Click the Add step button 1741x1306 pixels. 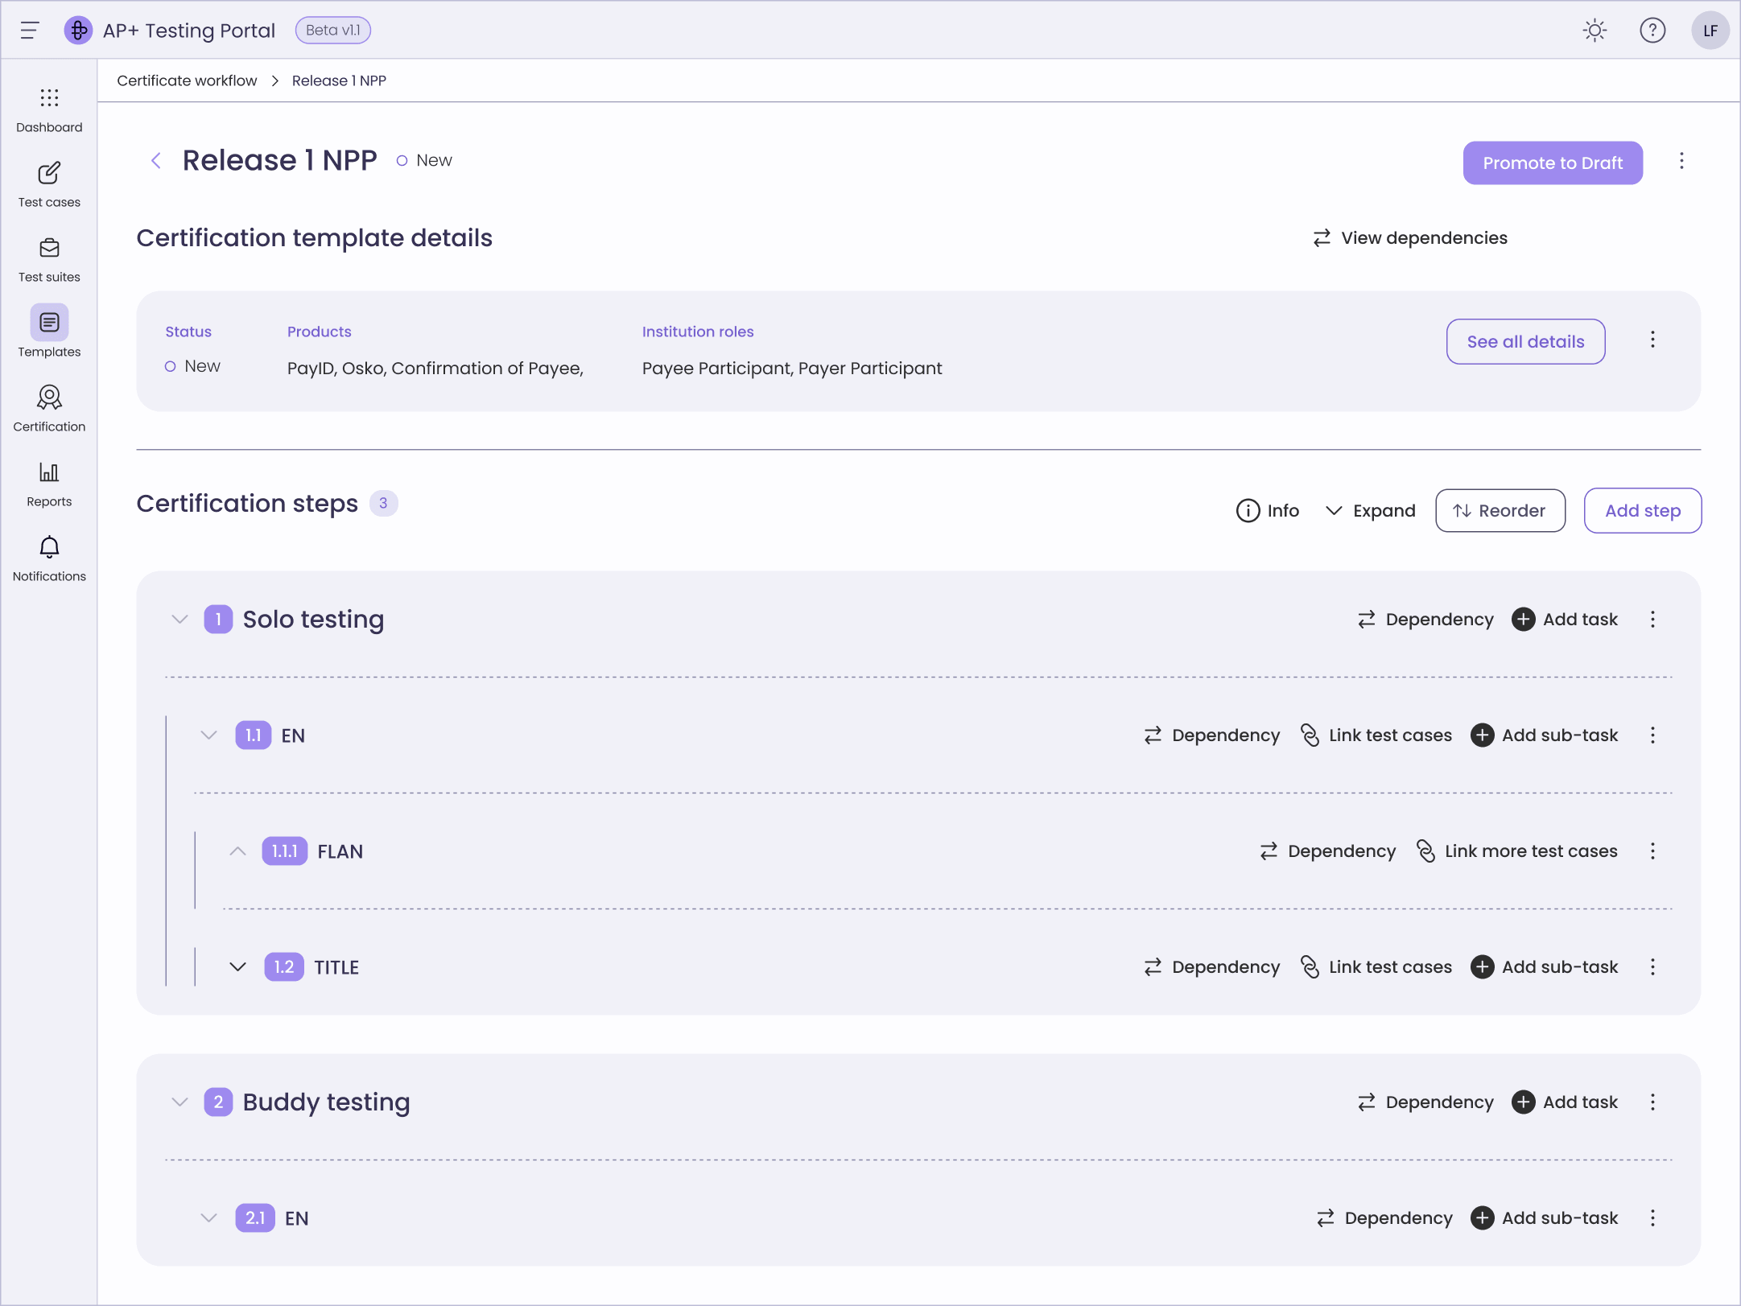[x=1643, y=511]
